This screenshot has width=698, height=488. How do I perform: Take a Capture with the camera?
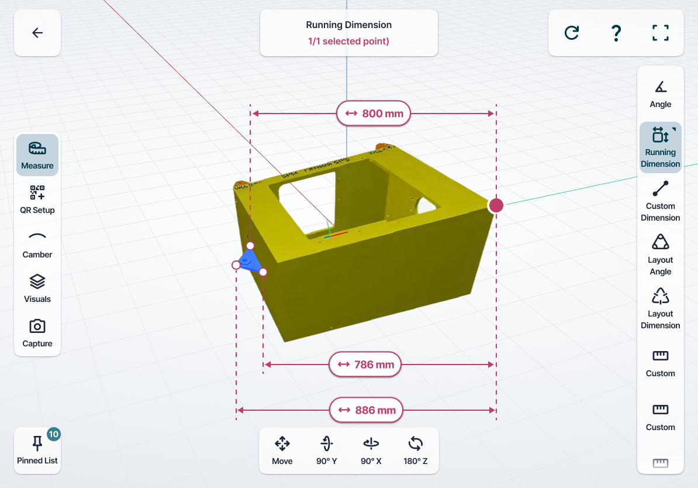pos(37,333)
